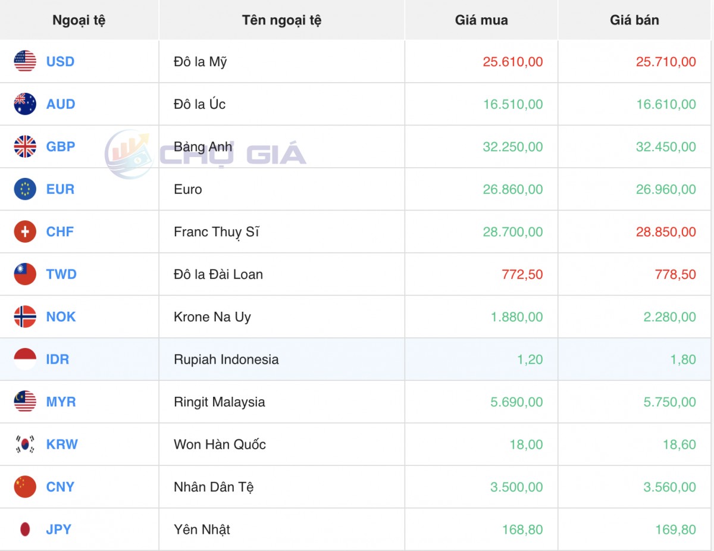Image resolution: width=714 pixels, height=551 pixels.
Task: Select the China flag icon
Action: [x=25, y=487]
